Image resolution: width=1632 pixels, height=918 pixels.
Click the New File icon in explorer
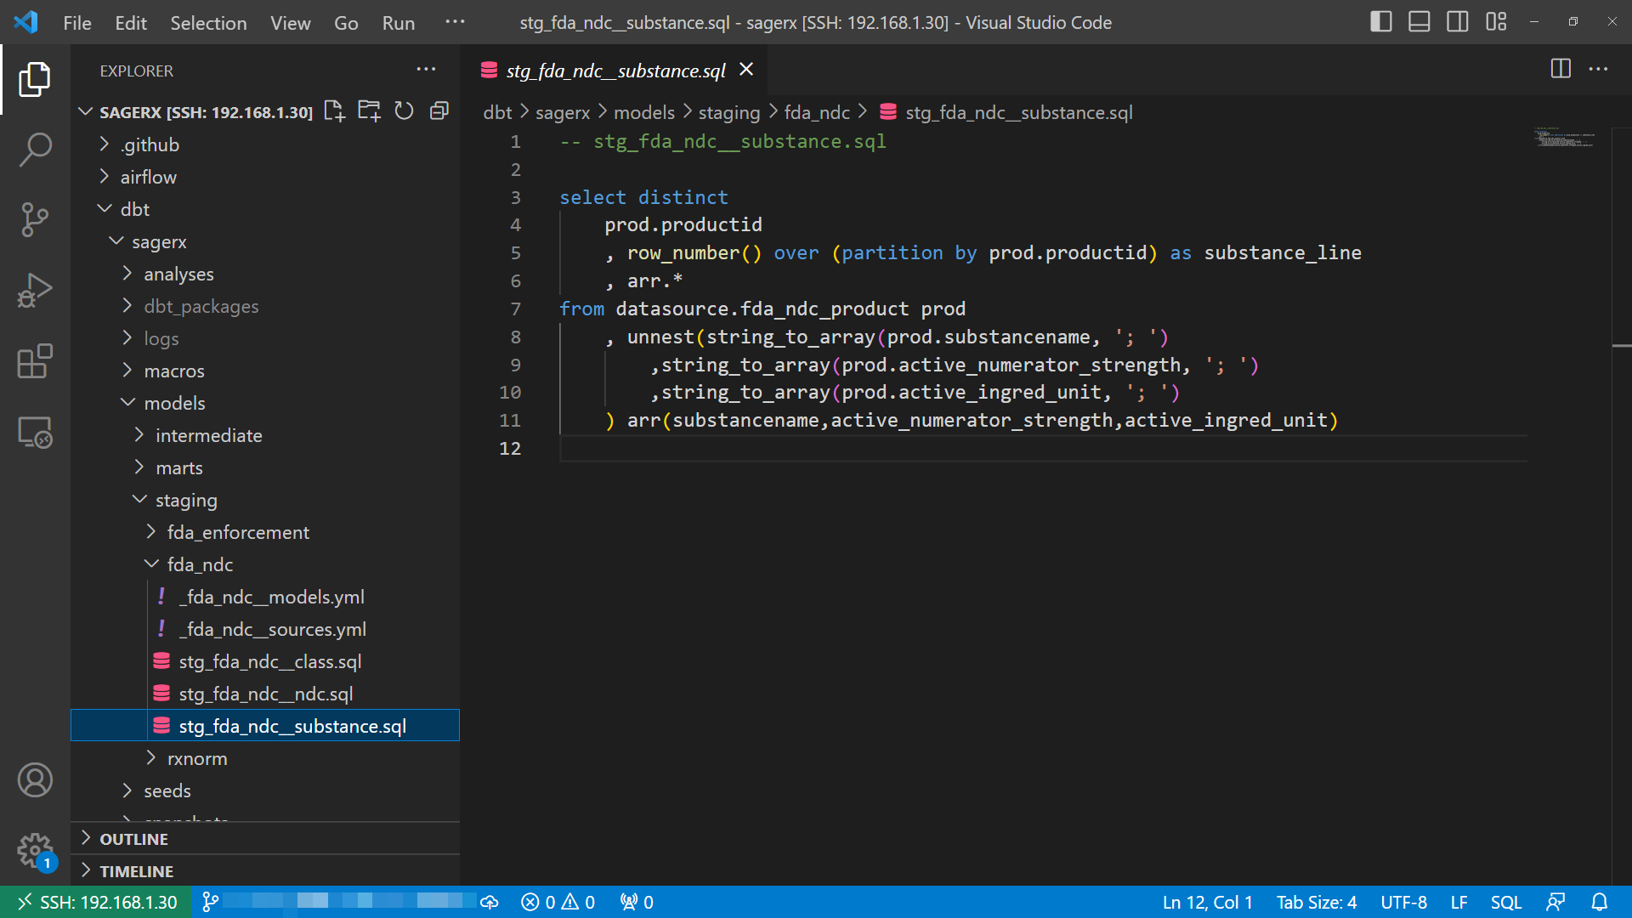coord(334,111)
